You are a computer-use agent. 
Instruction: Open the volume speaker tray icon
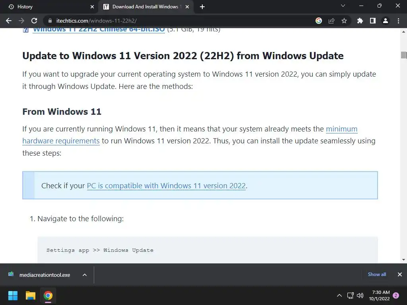tap(360, 295)
